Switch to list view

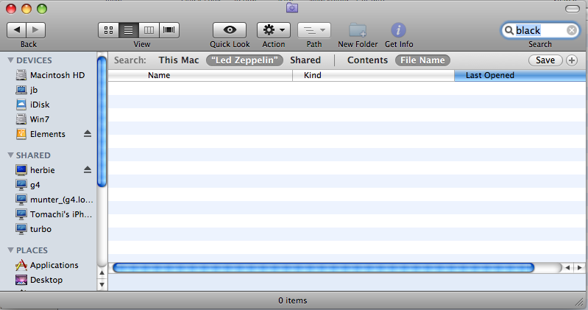(x=129, y=30)
